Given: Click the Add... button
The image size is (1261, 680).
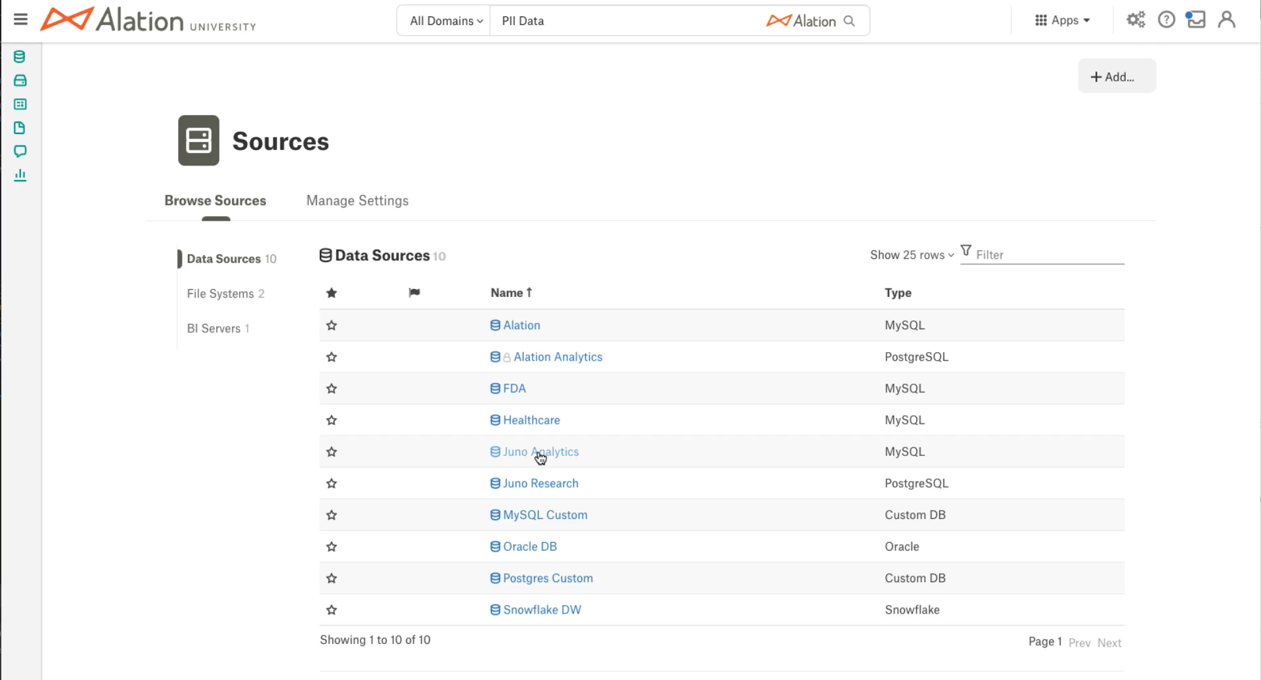Looking at the screenshot, I should [x=1117, y=76].
